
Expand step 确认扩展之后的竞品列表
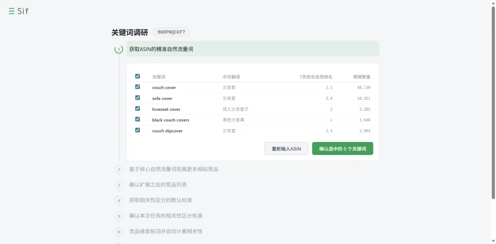(158, 185)
